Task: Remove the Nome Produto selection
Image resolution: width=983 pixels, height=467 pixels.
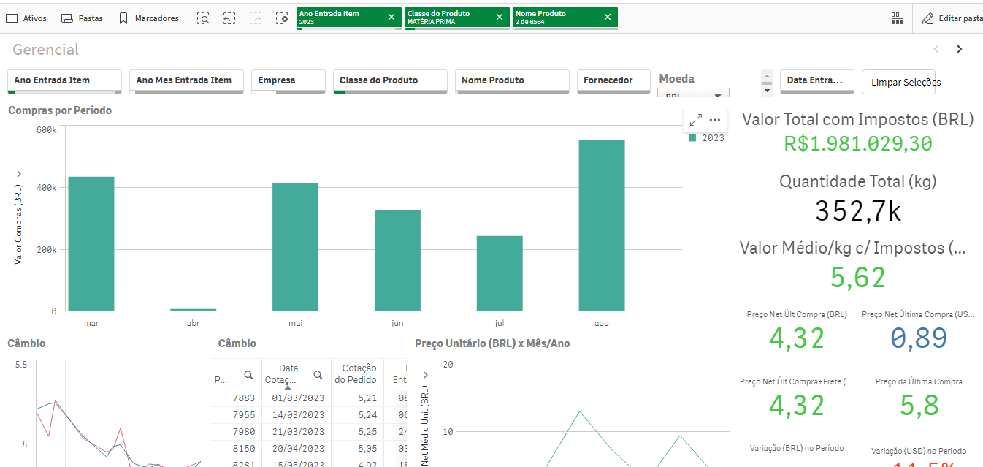Action: (x=608, y=18)
